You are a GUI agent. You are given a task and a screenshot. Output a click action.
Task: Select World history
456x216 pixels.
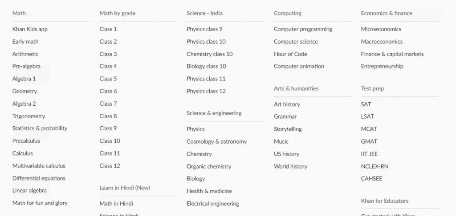290,166
